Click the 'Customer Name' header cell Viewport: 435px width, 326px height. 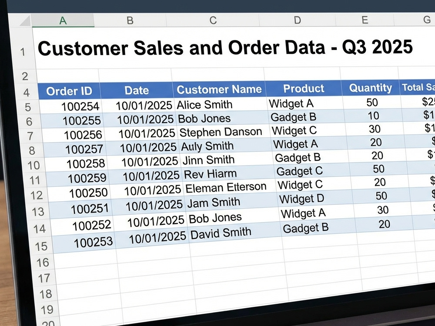pos(219,89)
